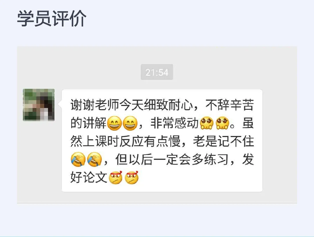Click the message bubble pointer tail
The height and width of the screenshot is (237, 314).
click(x=60, y=104)
